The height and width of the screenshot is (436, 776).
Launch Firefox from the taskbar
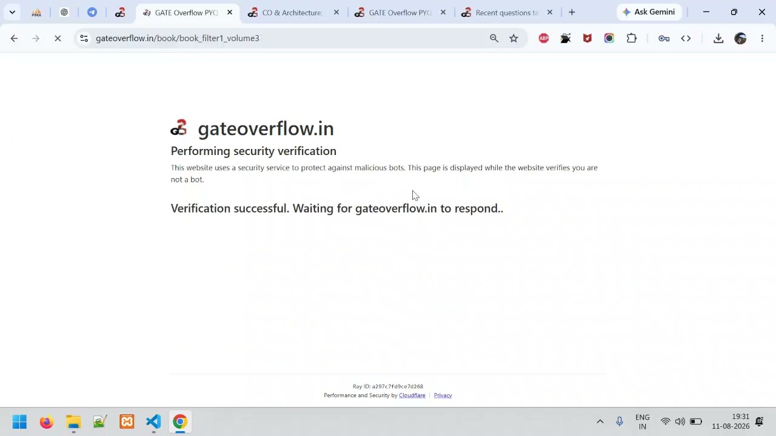tap(46, 422)
